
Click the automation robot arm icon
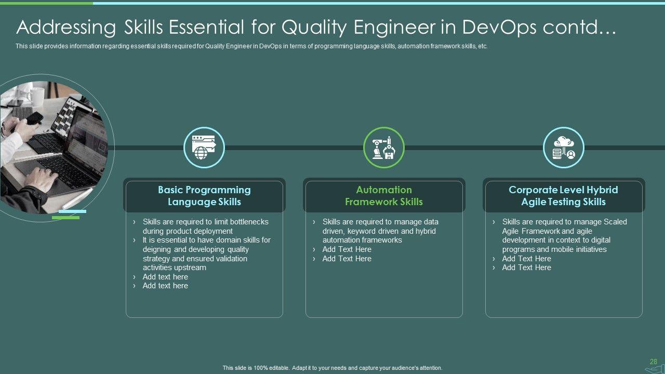pos(384,148)
